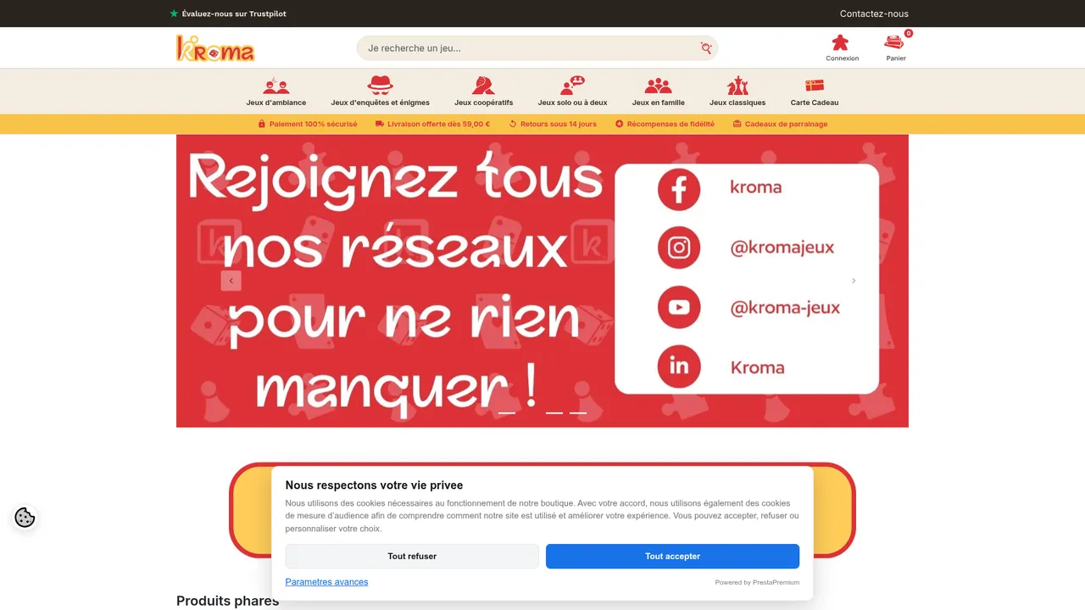This screenshot has height=610, width=1085.
Task: Click the truck icon beside Livraison offerte
Action: (x=380, y=124)
